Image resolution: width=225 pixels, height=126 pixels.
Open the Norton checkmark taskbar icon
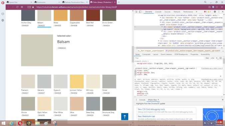click(29, 123)
